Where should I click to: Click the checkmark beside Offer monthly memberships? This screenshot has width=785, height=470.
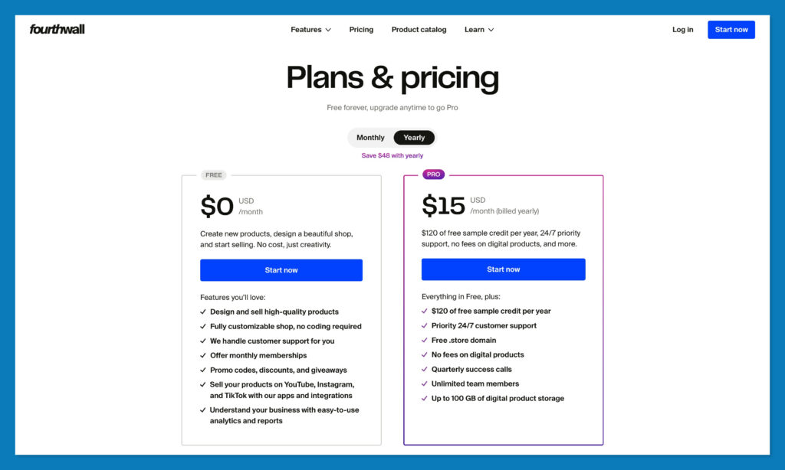tap(202, 355)
